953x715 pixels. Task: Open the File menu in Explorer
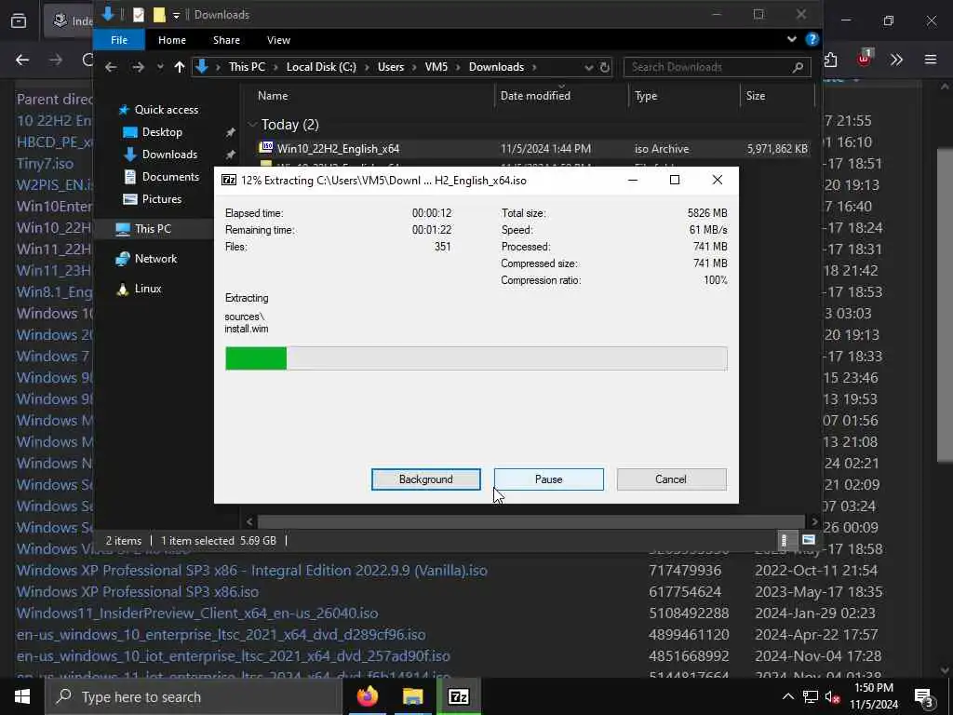[x=119, y=40]
